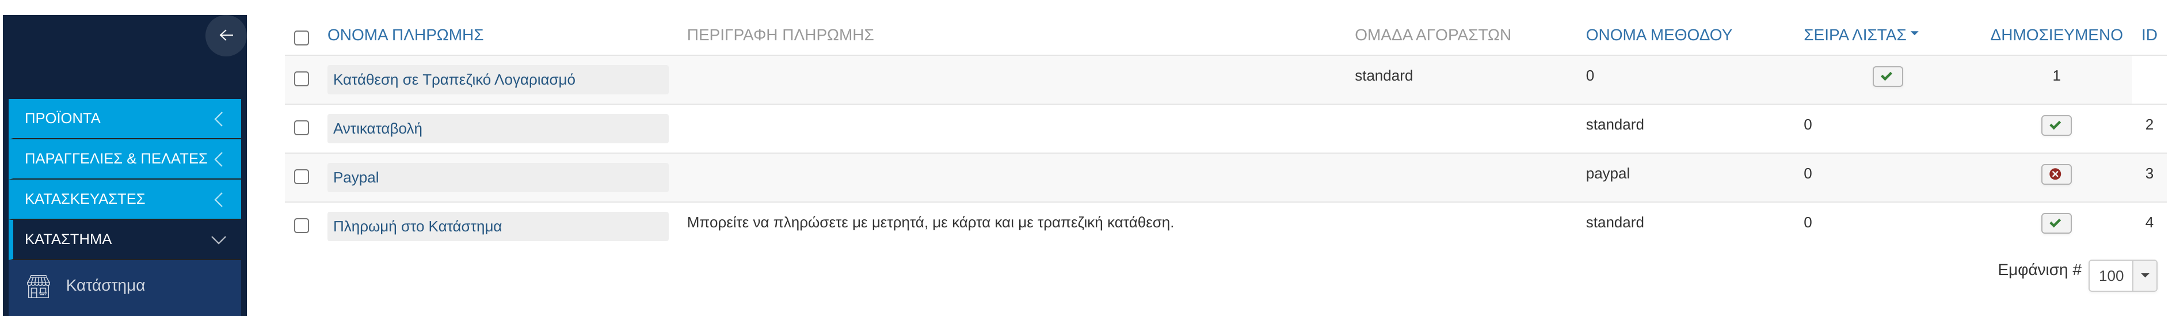Click the back arrow icon in the sidebar
The image size is (2176, 316).
coord(226,36)
